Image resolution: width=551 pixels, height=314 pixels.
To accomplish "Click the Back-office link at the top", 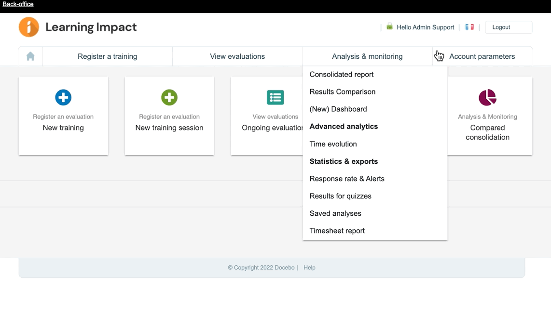I will (x=17, y=4).
